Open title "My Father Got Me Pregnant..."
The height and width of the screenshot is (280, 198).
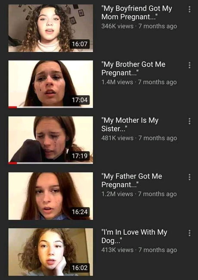point(132,180)
